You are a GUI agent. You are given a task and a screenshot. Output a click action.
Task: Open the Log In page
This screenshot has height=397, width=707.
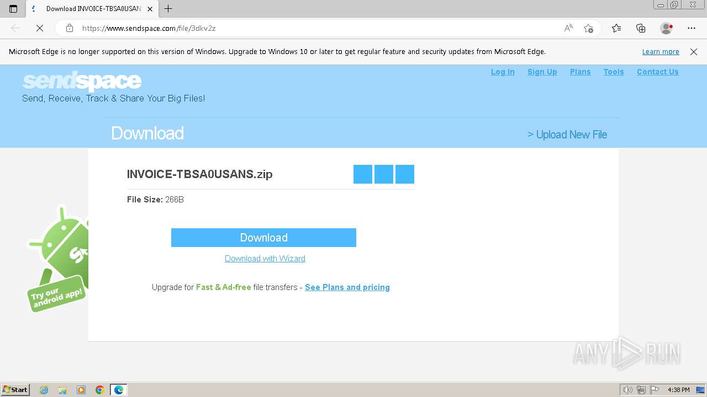click(x=503, y=72)
